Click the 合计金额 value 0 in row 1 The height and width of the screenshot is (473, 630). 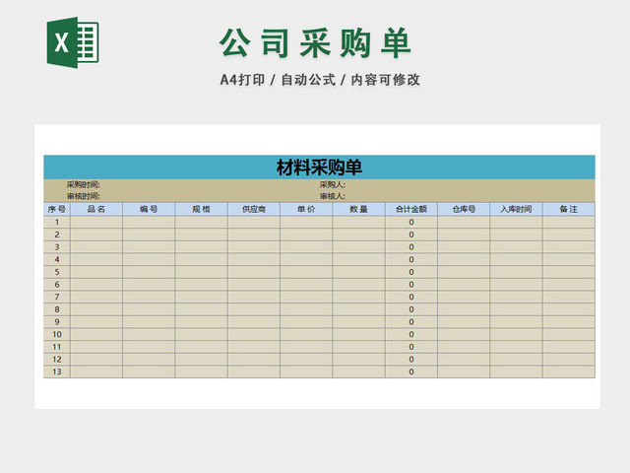pyautogui.click(x=411, y=222)
